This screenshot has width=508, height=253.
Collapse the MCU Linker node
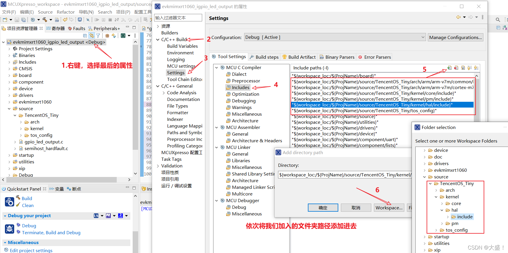(217, 147)
